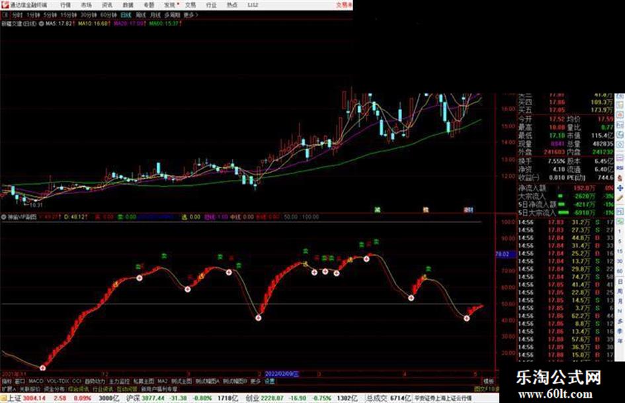
Task: Open 新用户福利专享 link
Action: (x=159, y=388)
